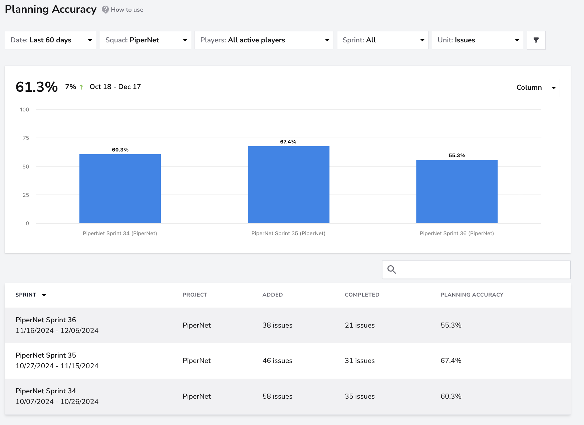584x425 pixels.
Task: Change the Unit Issues dropdown
Action: pos(478,40)
